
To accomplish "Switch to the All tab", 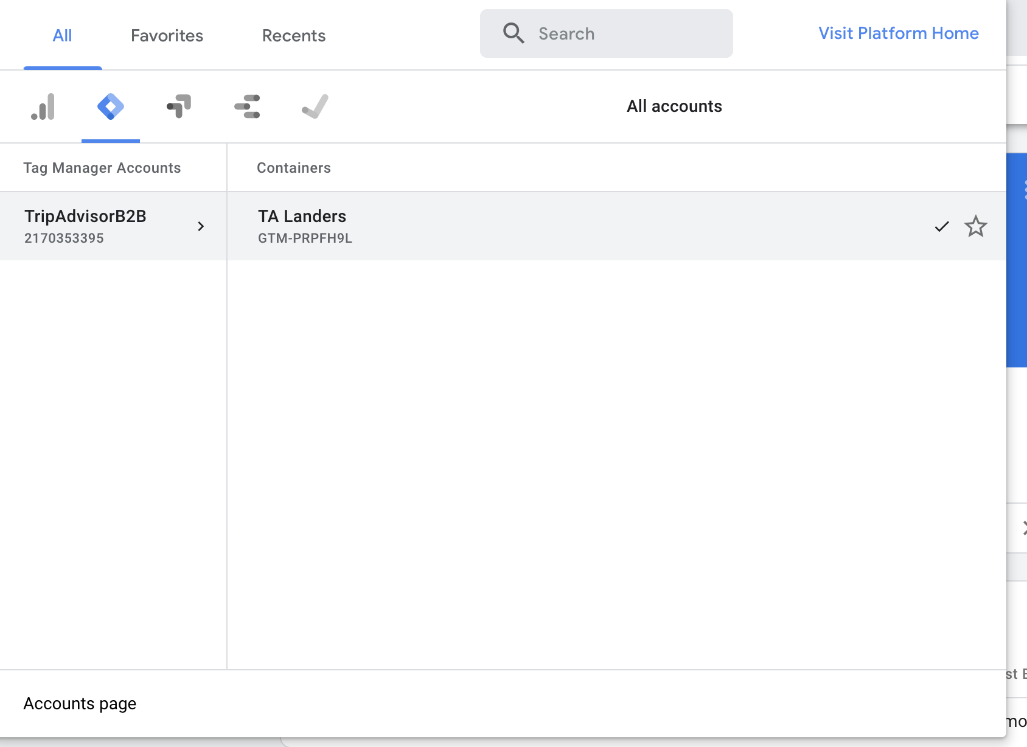I will click(x=62, y=36).
